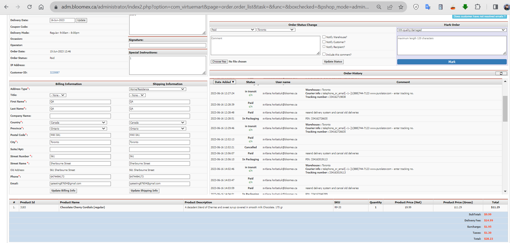Sort order history by Date Added

224,82
